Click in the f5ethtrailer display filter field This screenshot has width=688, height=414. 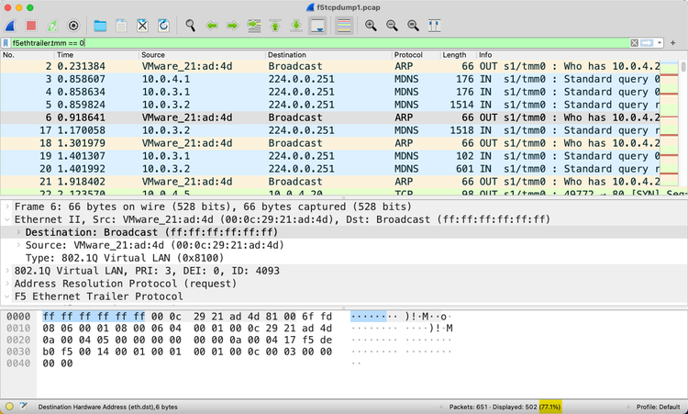tap(321, 43)
